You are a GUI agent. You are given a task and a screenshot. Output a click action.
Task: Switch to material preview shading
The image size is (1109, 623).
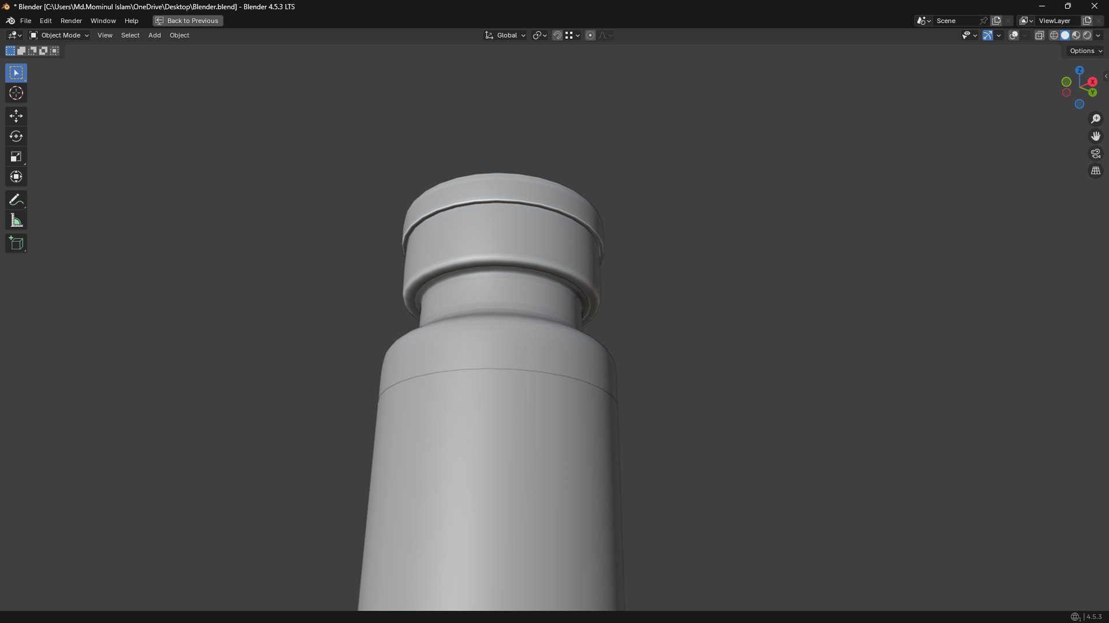coord(1076,36)
